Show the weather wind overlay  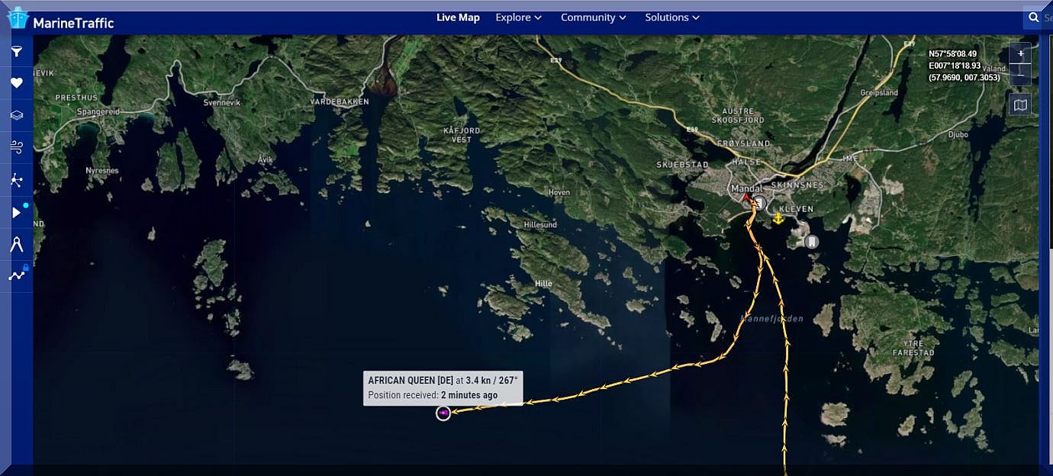point(16,147)
